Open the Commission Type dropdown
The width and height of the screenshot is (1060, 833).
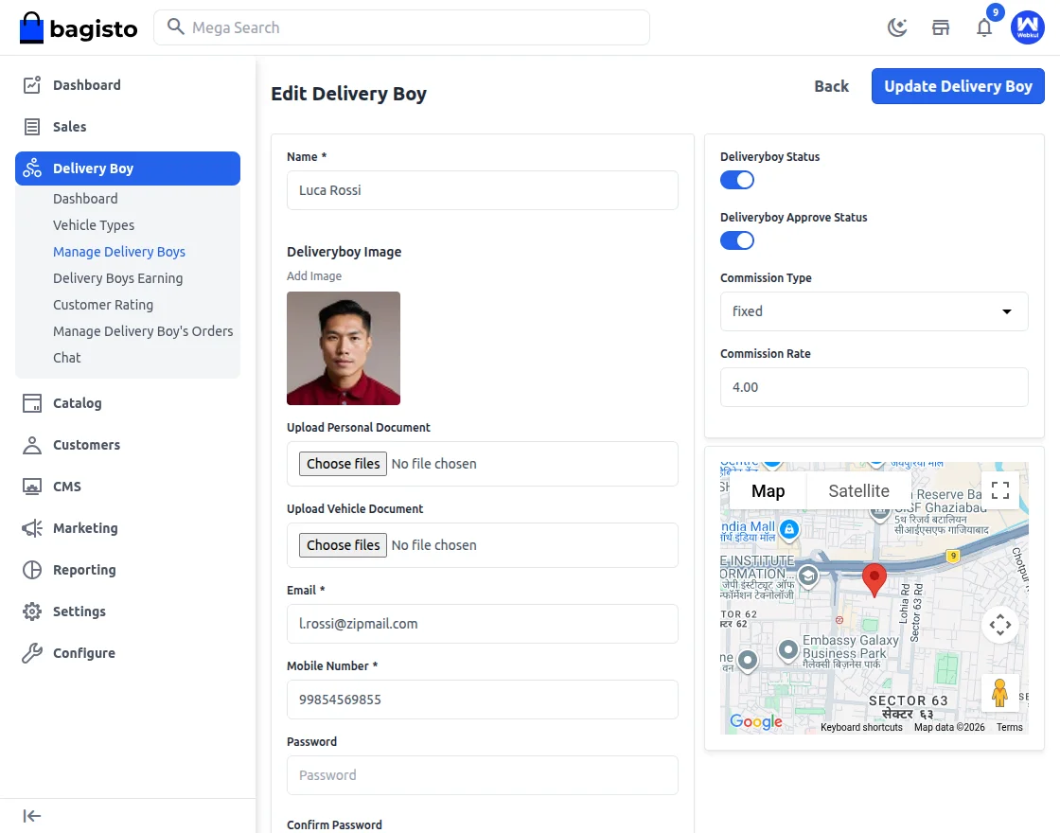pos(873,311)
